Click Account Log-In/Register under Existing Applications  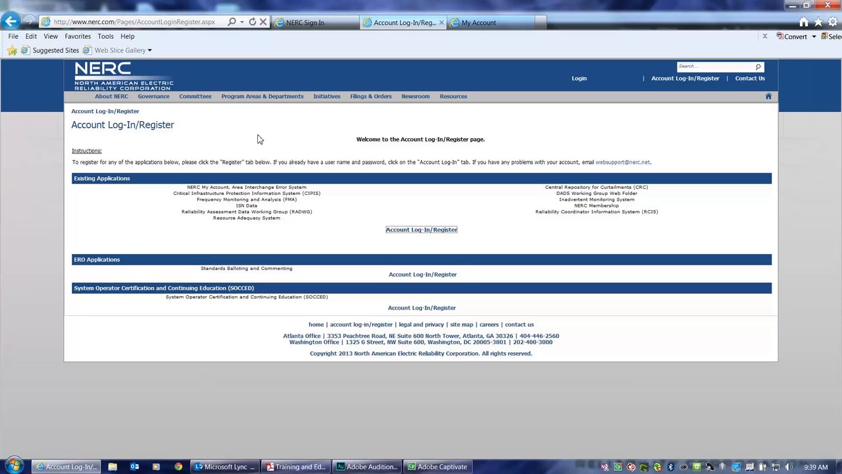pyautogui.click(x=422, y=230)
